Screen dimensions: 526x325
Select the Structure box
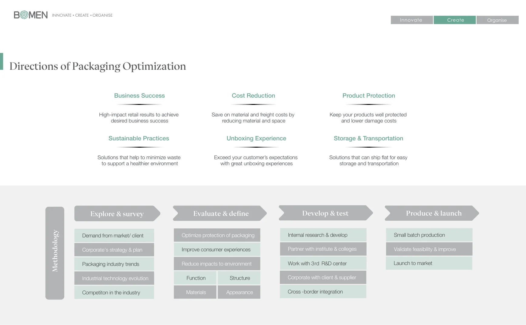pyautogui.click(x=239, y=278)
